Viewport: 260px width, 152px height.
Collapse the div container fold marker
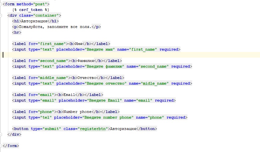(1, 16)
